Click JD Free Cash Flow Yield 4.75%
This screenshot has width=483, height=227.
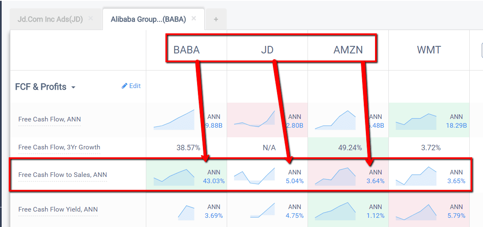[295, 216]
